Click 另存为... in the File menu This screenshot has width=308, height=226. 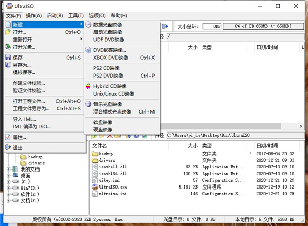(22, 65)
